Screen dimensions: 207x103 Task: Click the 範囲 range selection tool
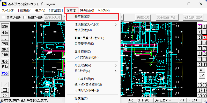pos(5,27)
